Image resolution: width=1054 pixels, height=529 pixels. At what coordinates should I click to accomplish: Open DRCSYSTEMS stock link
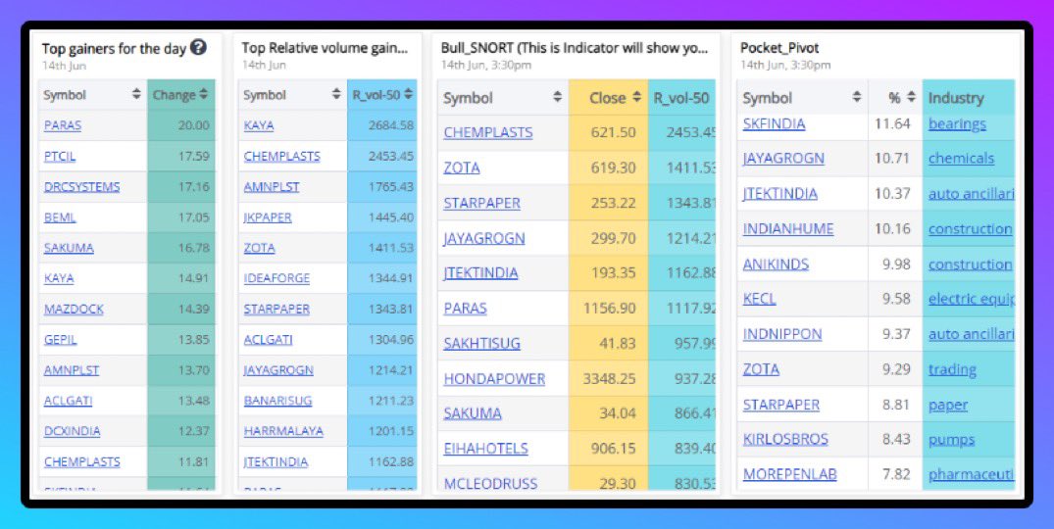pos(81,187)
